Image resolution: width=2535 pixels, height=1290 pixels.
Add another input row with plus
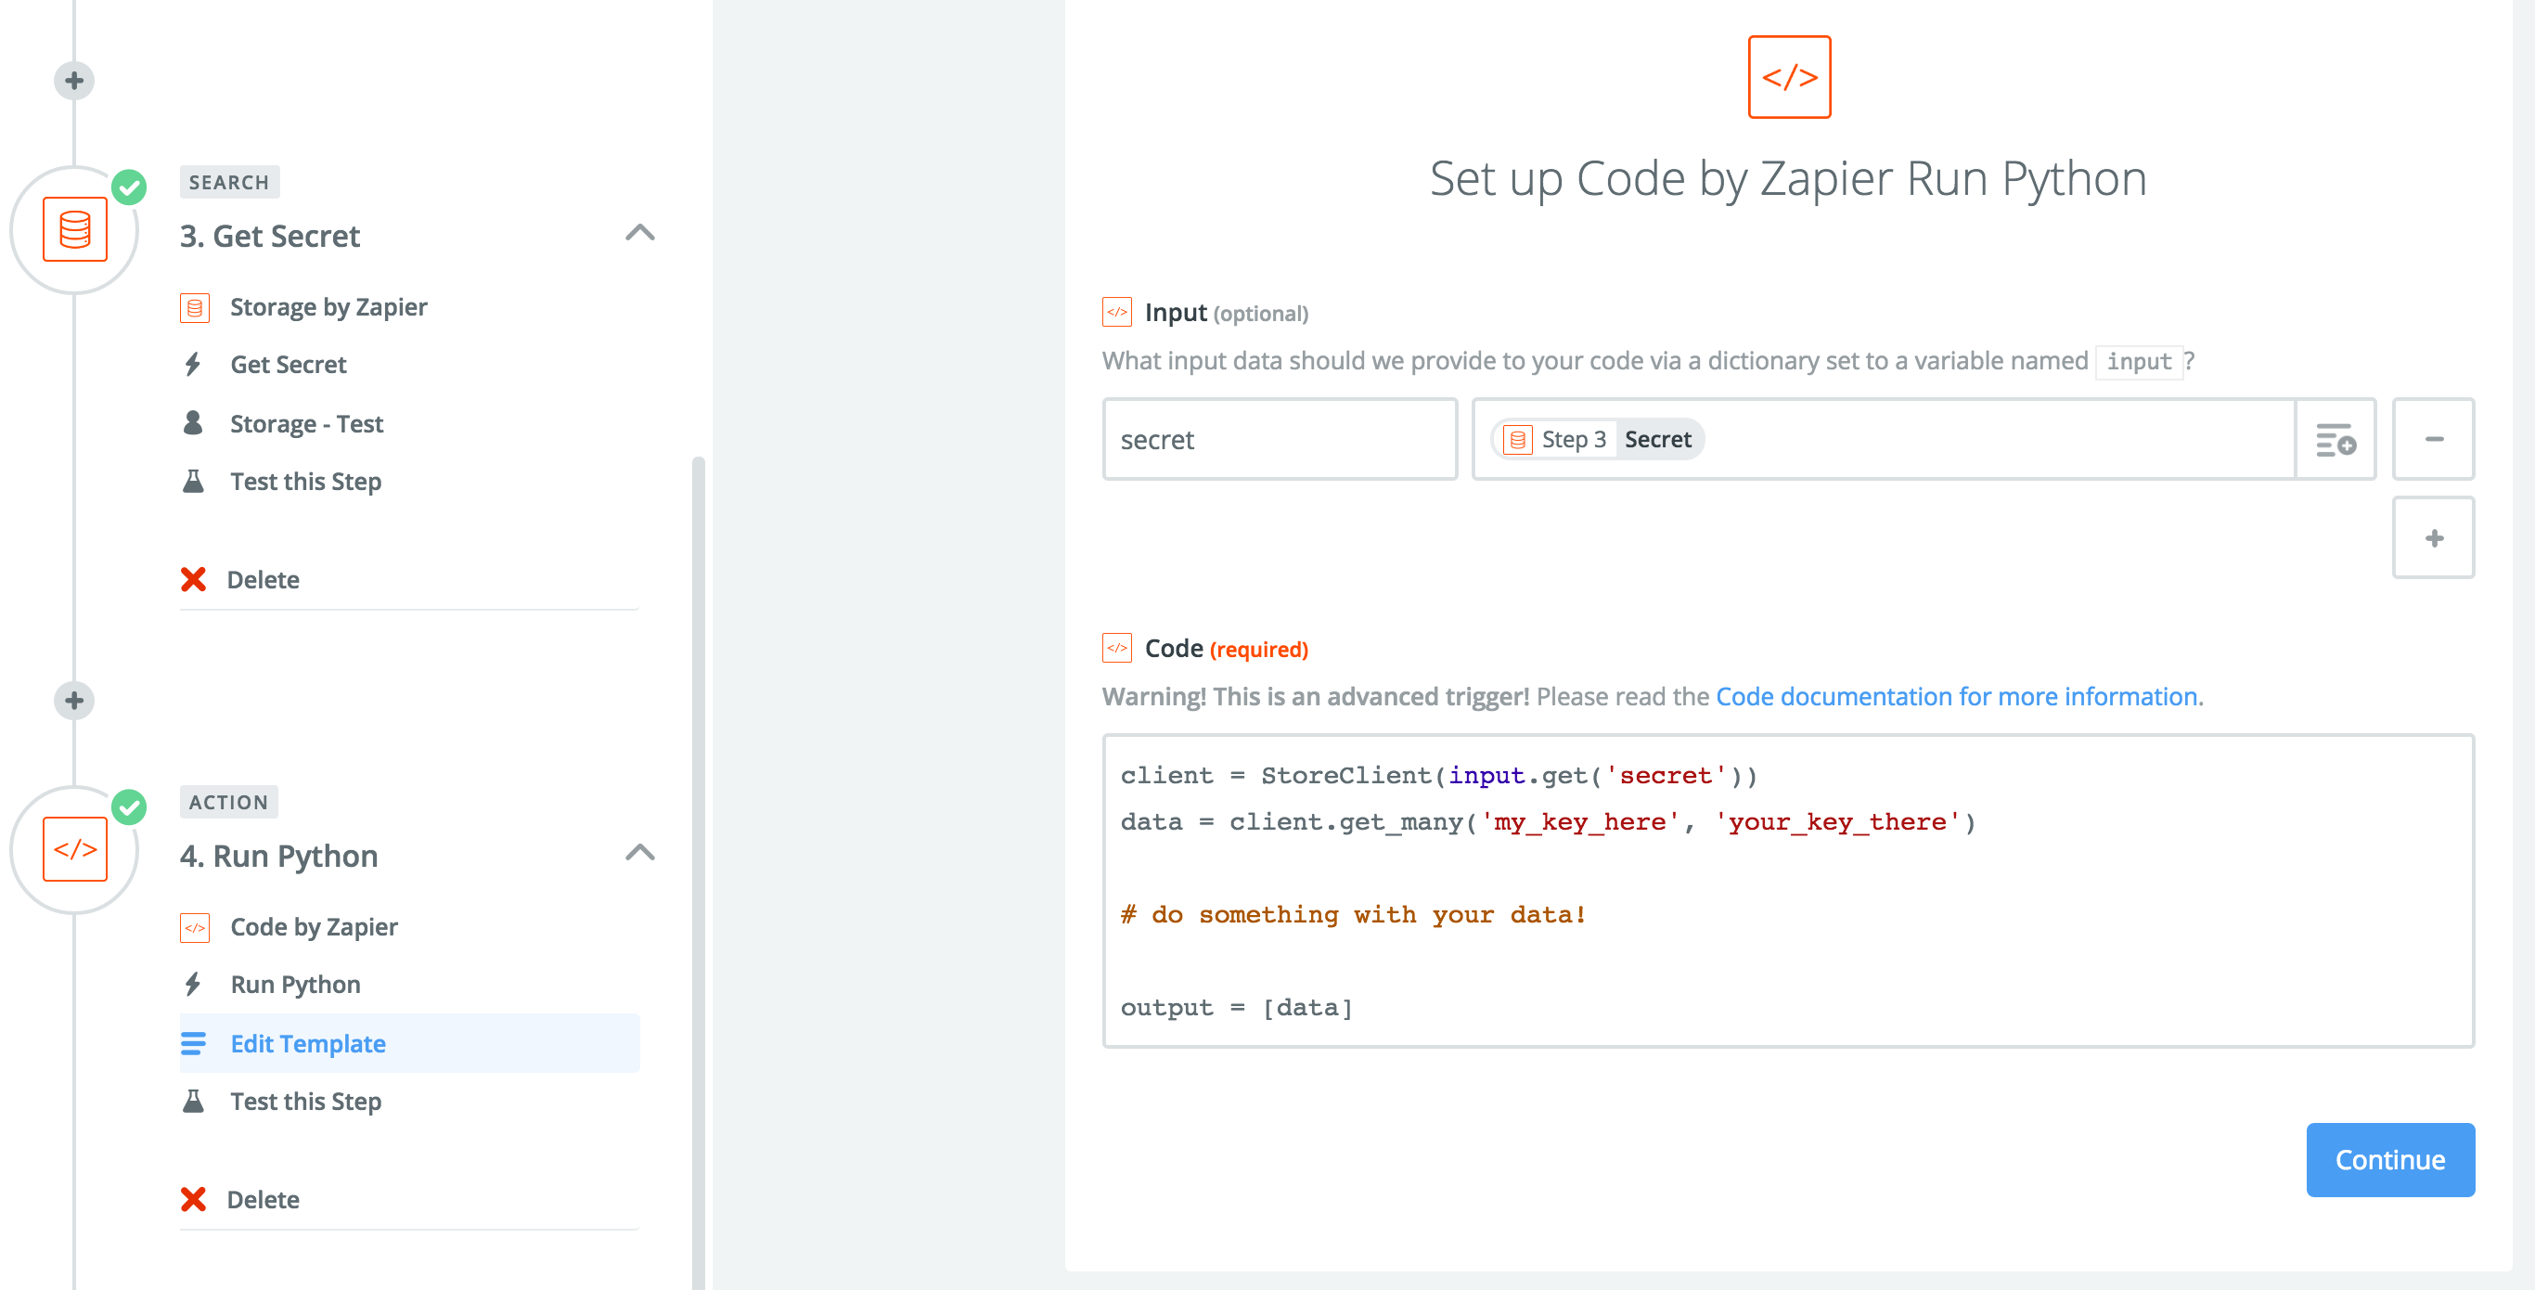(2434, 538)
